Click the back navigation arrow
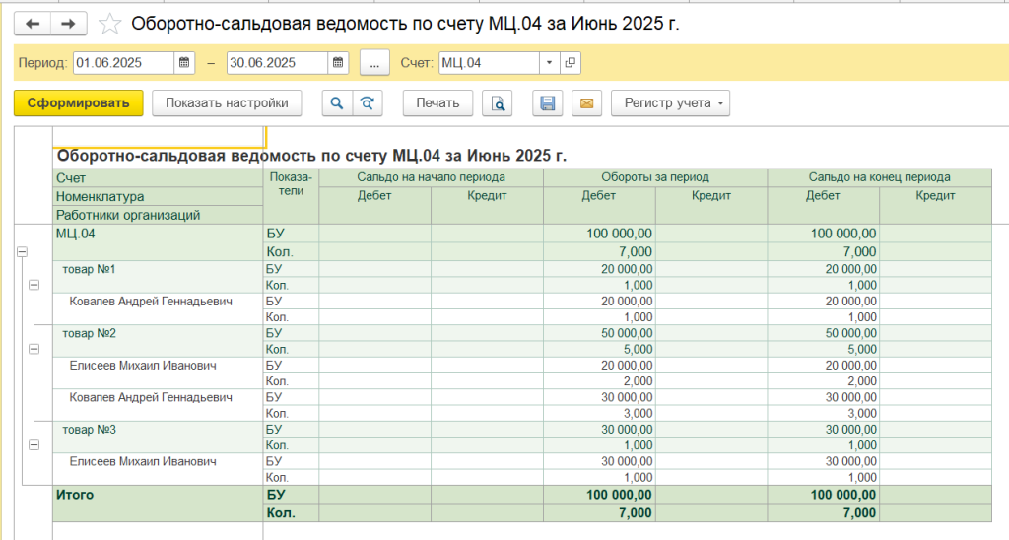 pyautogui.click(x=32, y=24)
